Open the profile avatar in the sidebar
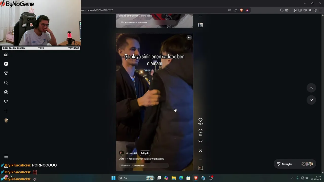This screenshot has height=182, width=324. (6, 121)
